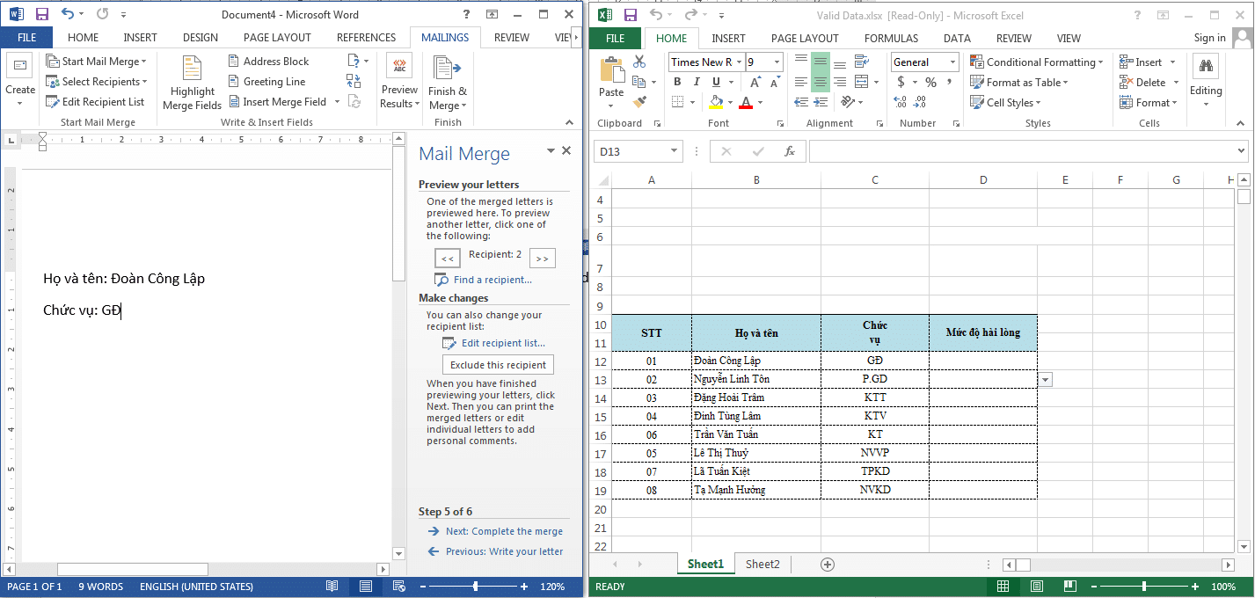
Task: Align text right in Excel
Action: coord(840,82)
